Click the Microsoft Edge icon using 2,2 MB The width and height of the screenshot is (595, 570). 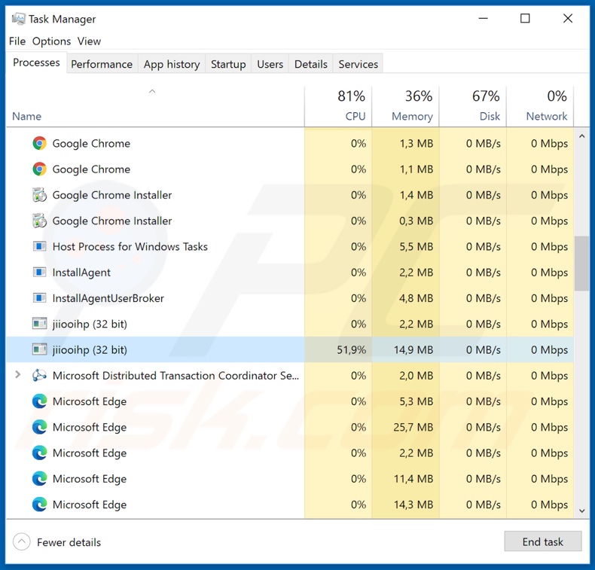[x=39, y=453]
